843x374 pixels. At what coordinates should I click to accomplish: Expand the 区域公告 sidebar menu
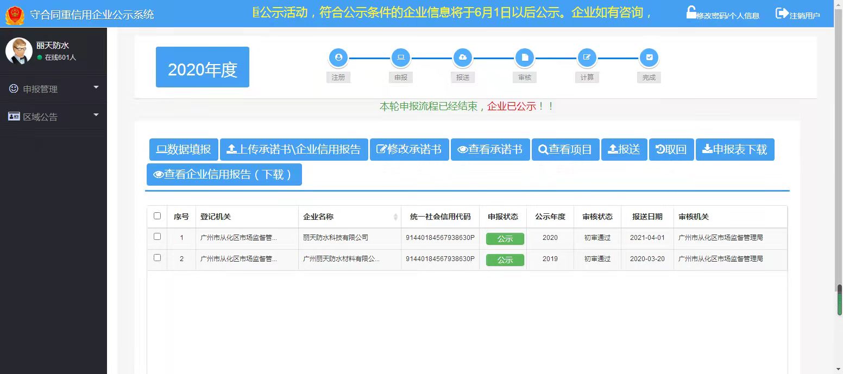53,117
